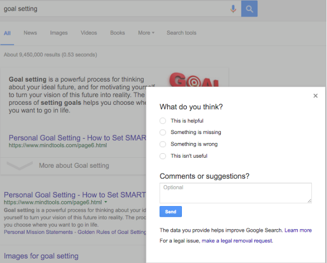
Task: Click the 'goal setting' search input field
Action: 115,9
